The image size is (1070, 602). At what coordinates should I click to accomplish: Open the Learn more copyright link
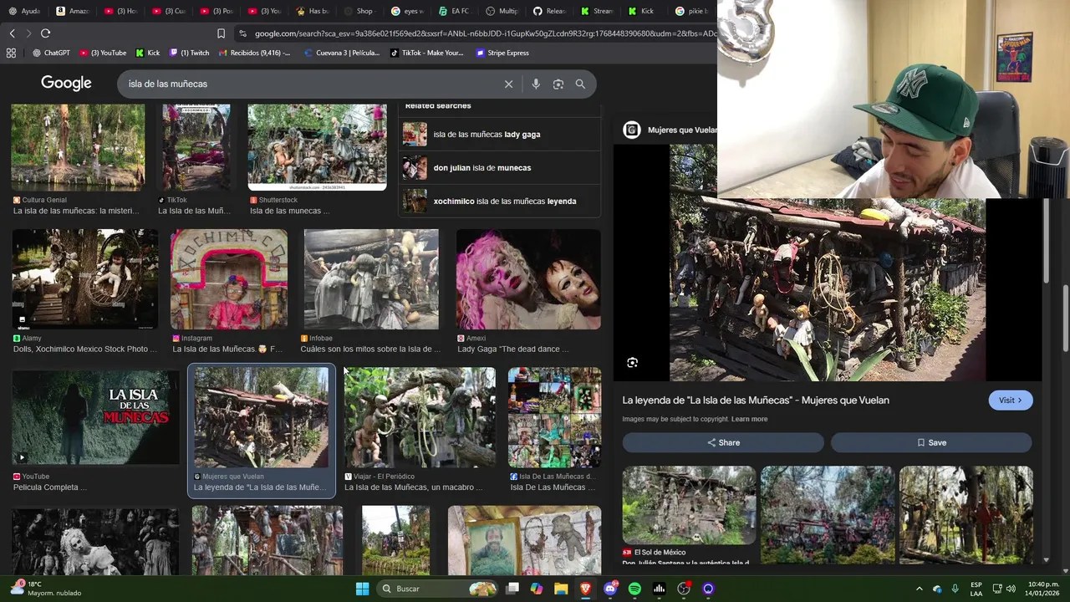[x=749, y=419]
